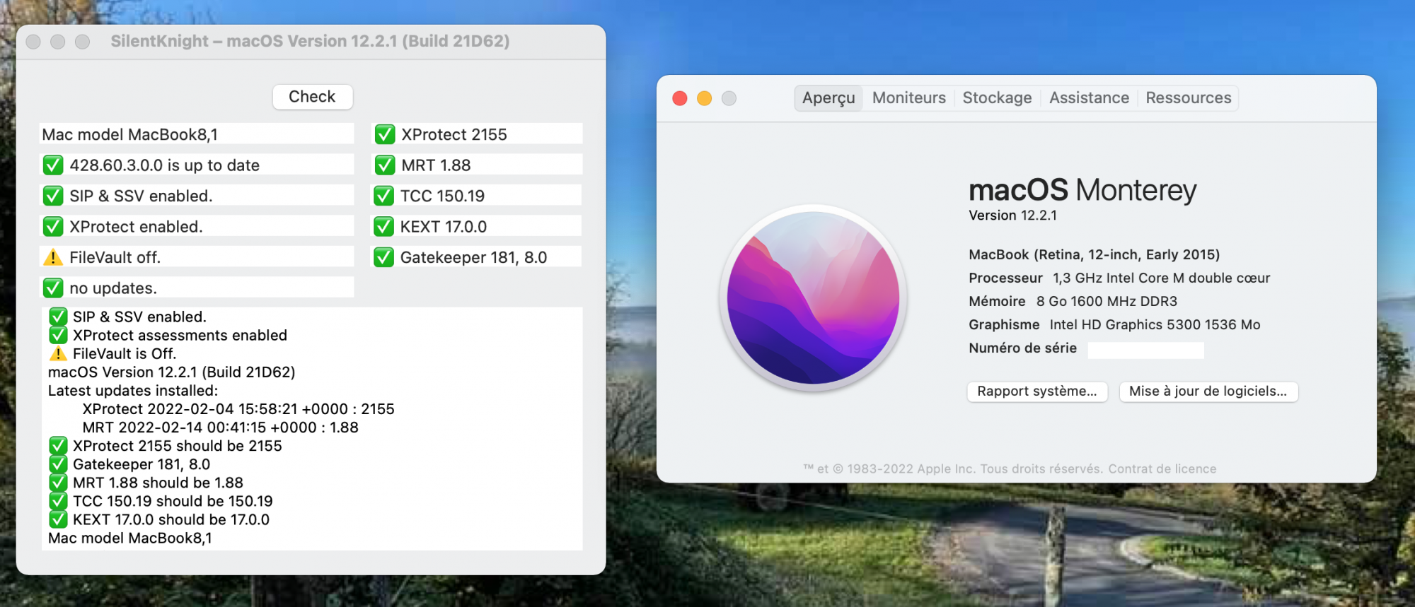Image resolution: width=1415 pixels, height=607 pixels.
Task: Open the Ressources tab
Action: 1189,98
